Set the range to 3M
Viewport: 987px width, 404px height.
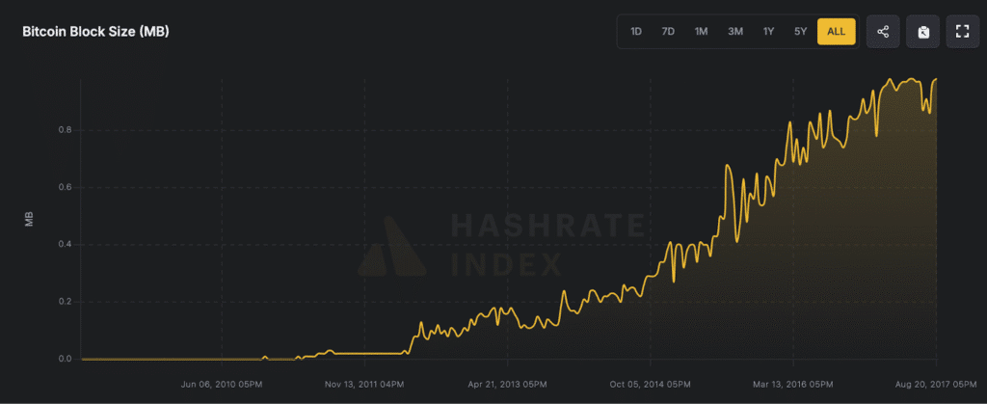click(735, 32)
